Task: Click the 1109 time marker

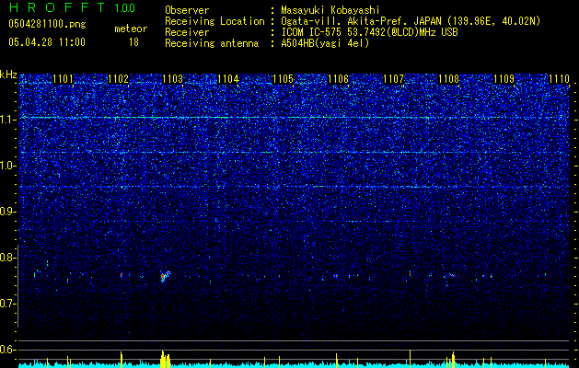Action: coord(504,79)
